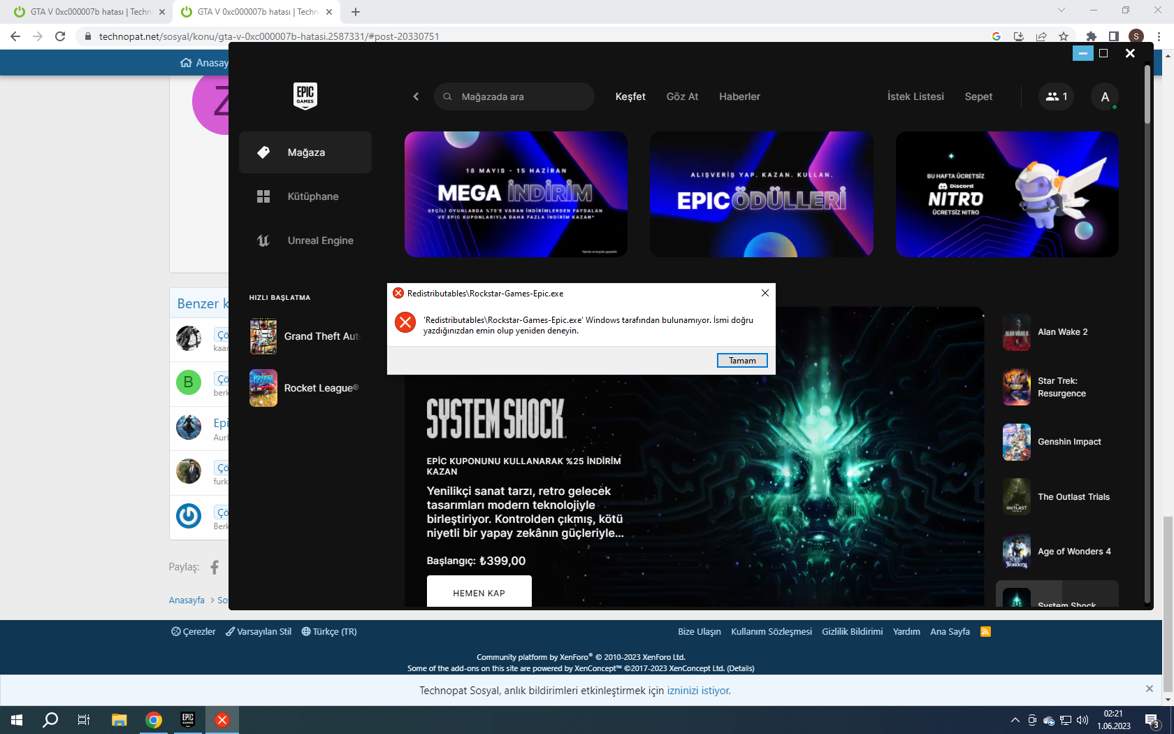Switch to Epic Games Launcher on taskbar
This screenshot has width=1174, height=734.
pyautogui.click(x=188, y=720)
